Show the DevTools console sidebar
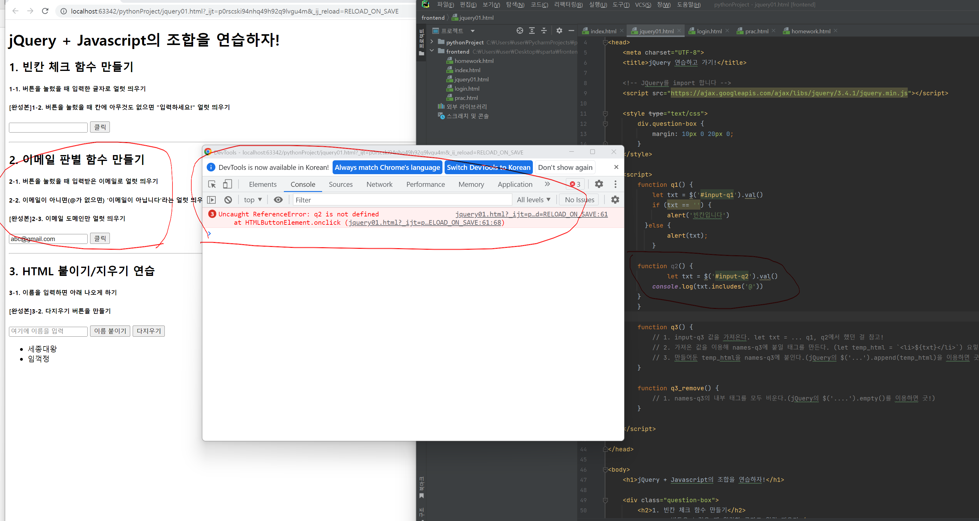The width and height of the screenshot is (979, 521). [x=211, y=200]
